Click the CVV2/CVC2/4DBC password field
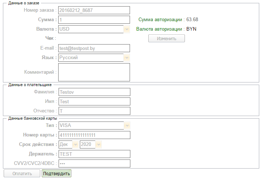Viewport: 264px width, 185px height. pyautogui.click(x=94, y=163)
